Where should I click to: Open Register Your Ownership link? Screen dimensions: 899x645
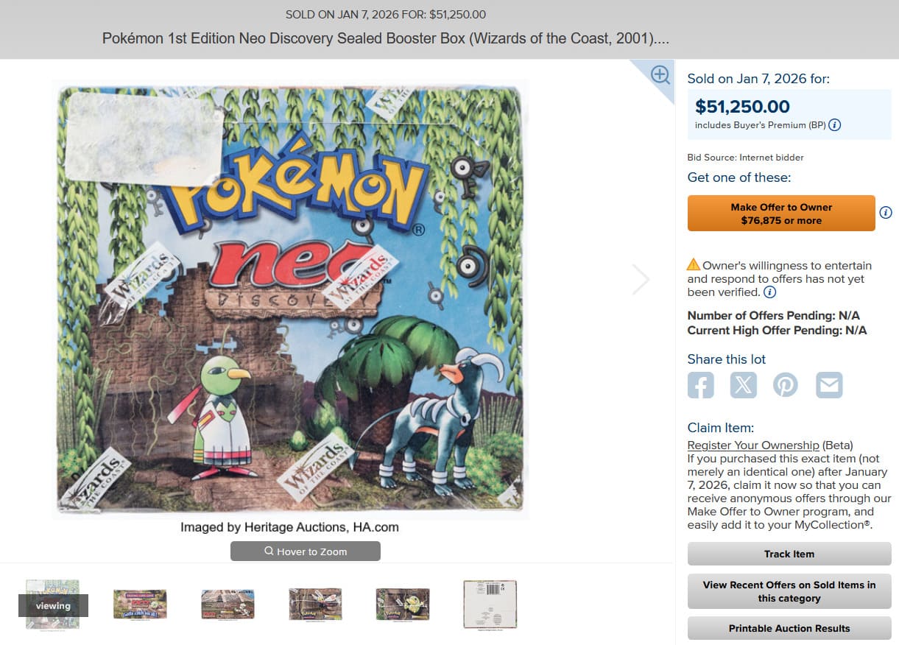(x=752, y=445)
